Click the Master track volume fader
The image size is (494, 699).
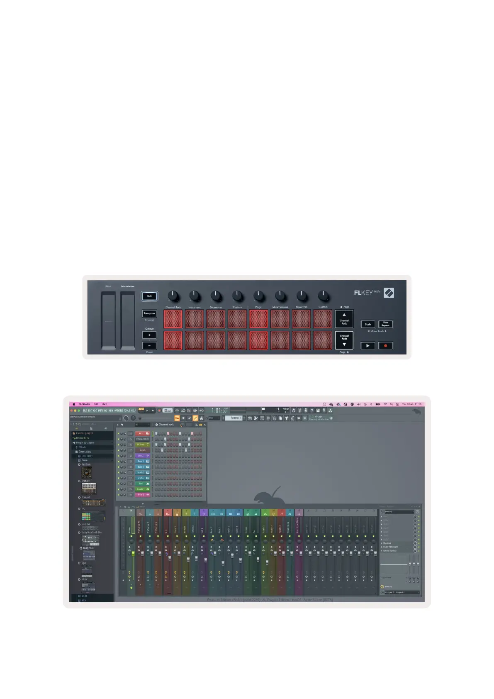(x=133, y=553)
